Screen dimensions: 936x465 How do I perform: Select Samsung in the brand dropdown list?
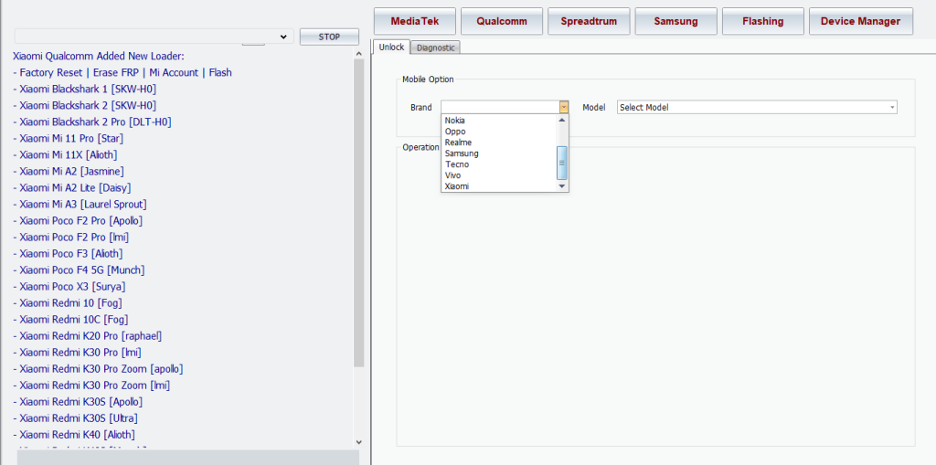[x=462, y=153]
